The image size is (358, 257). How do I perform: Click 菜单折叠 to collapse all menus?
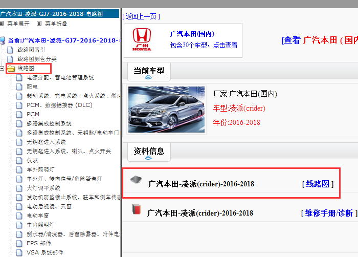coord(56,24)
